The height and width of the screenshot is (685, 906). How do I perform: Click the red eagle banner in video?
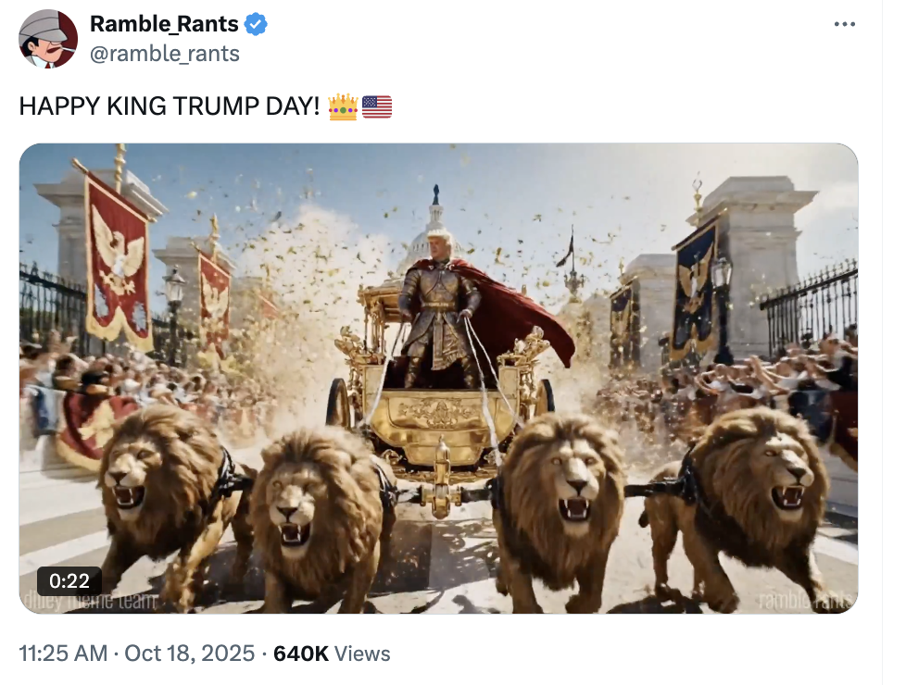point(118,258)
